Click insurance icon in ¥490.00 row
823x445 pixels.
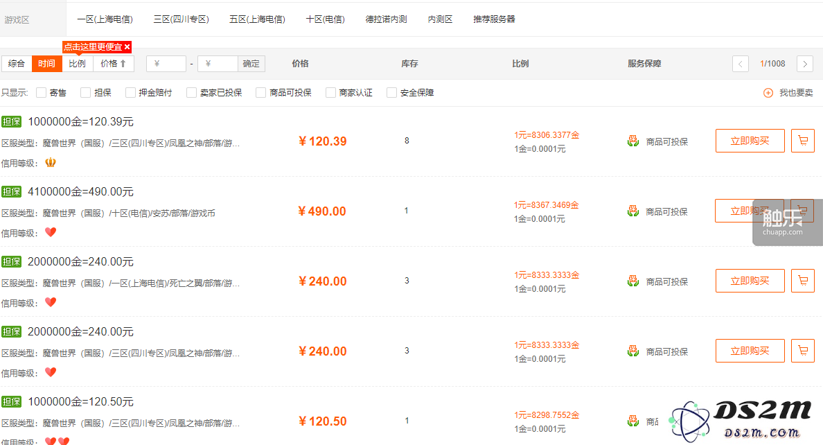tap(633, 211)
